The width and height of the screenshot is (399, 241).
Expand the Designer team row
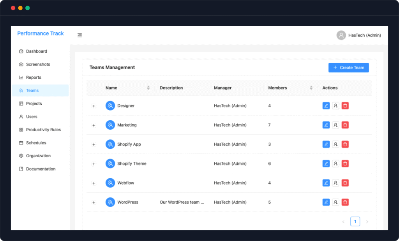(94, 106)
